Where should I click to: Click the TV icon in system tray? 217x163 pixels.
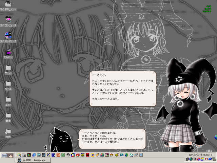tap(206, 159)
